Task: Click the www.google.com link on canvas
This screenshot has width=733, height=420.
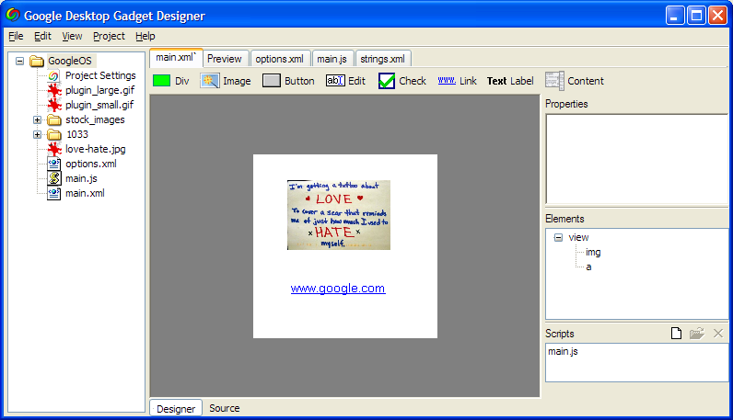Action: pyautogui.click(x=338, y=289)
